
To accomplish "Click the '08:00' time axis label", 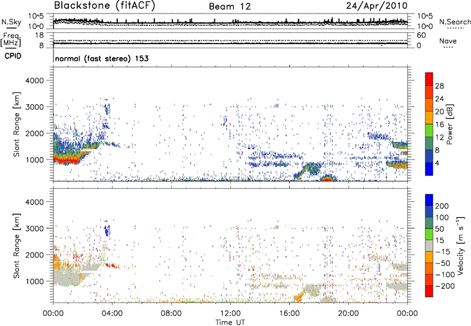I will tap(171, 314).
